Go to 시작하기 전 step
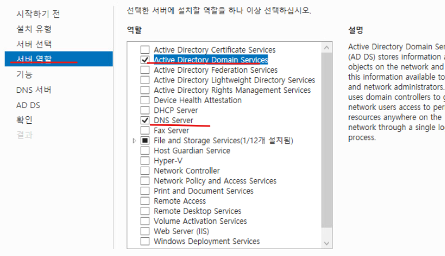 [x=38, y=14]
